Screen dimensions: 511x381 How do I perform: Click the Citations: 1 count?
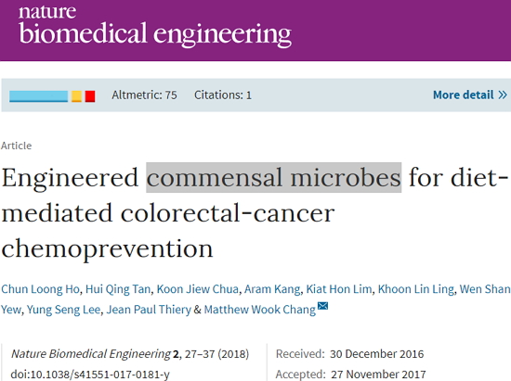[223, 95]
